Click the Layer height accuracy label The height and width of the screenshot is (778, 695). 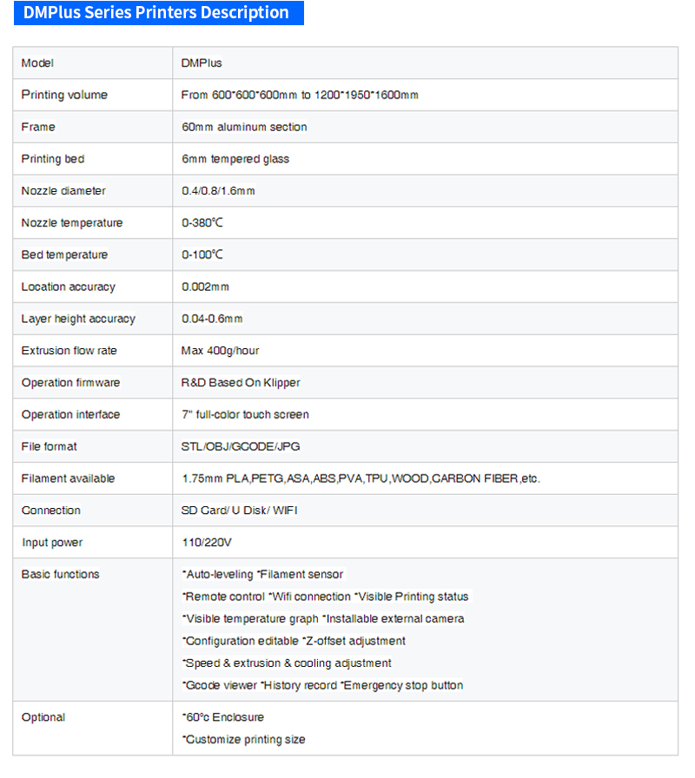(x=78, y=320)
